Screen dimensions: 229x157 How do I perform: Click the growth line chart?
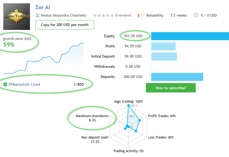click(x=43, y=59)
